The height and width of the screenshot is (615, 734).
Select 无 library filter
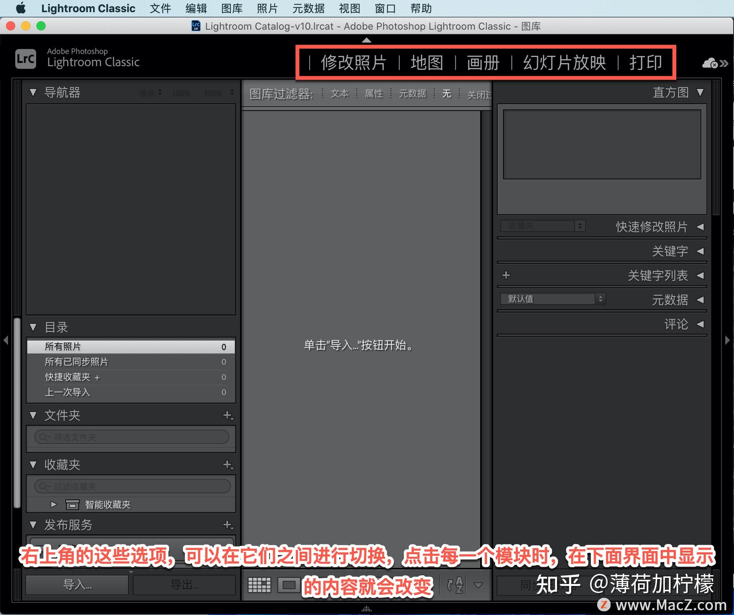tap(447, 94)
